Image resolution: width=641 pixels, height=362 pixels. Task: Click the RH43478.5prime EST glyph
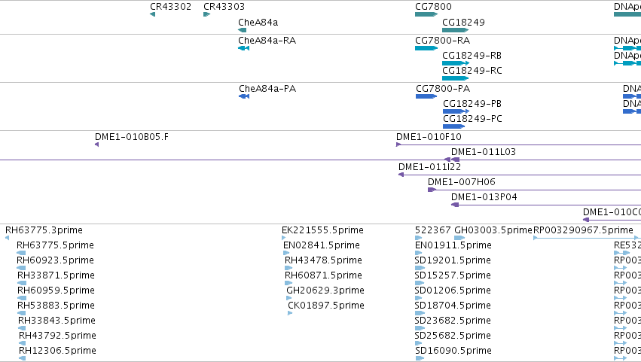pos(288,269)
